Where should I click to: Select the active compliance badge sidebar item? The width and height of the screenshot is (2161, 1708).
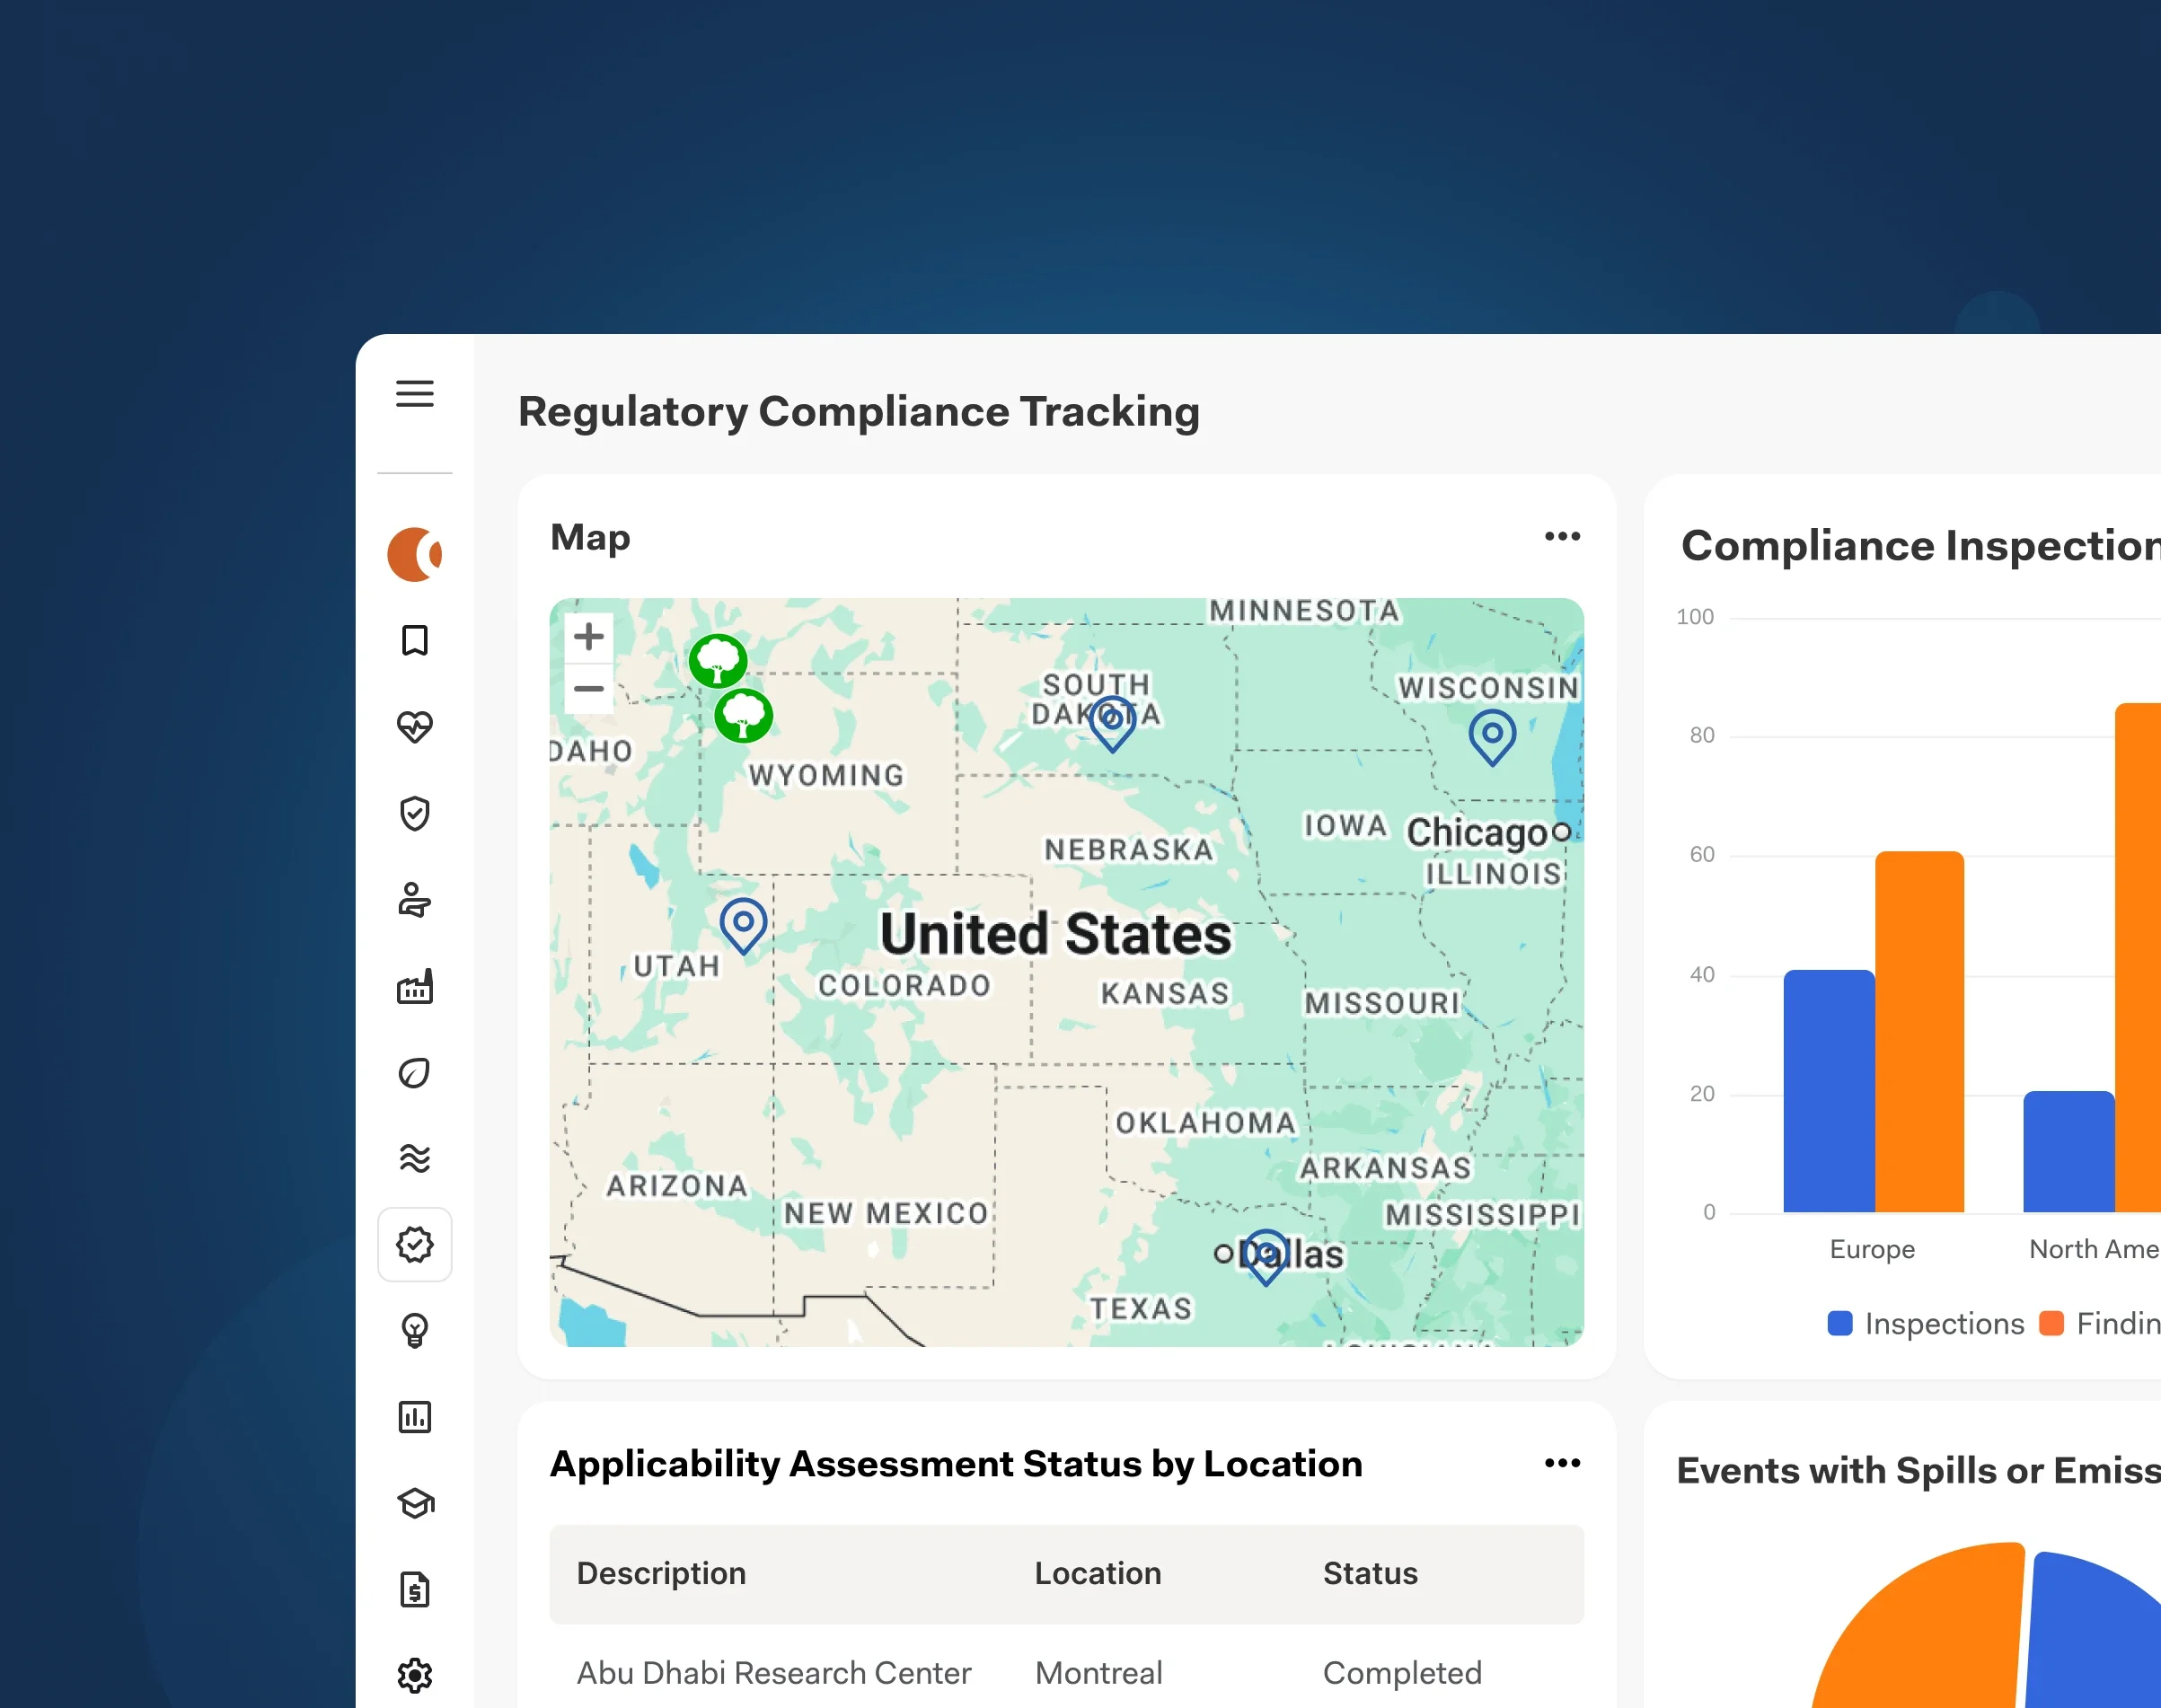coord(414,1244)
